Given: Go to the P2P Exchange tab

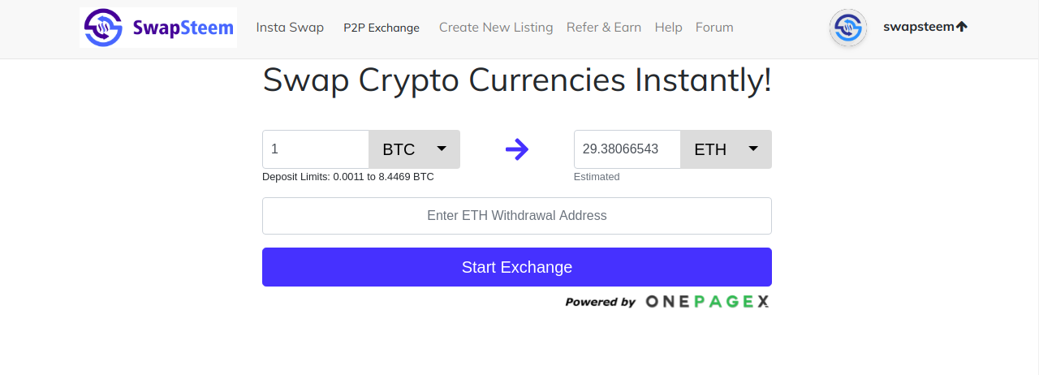Looking at the screenshot, I should coord(382,28).
